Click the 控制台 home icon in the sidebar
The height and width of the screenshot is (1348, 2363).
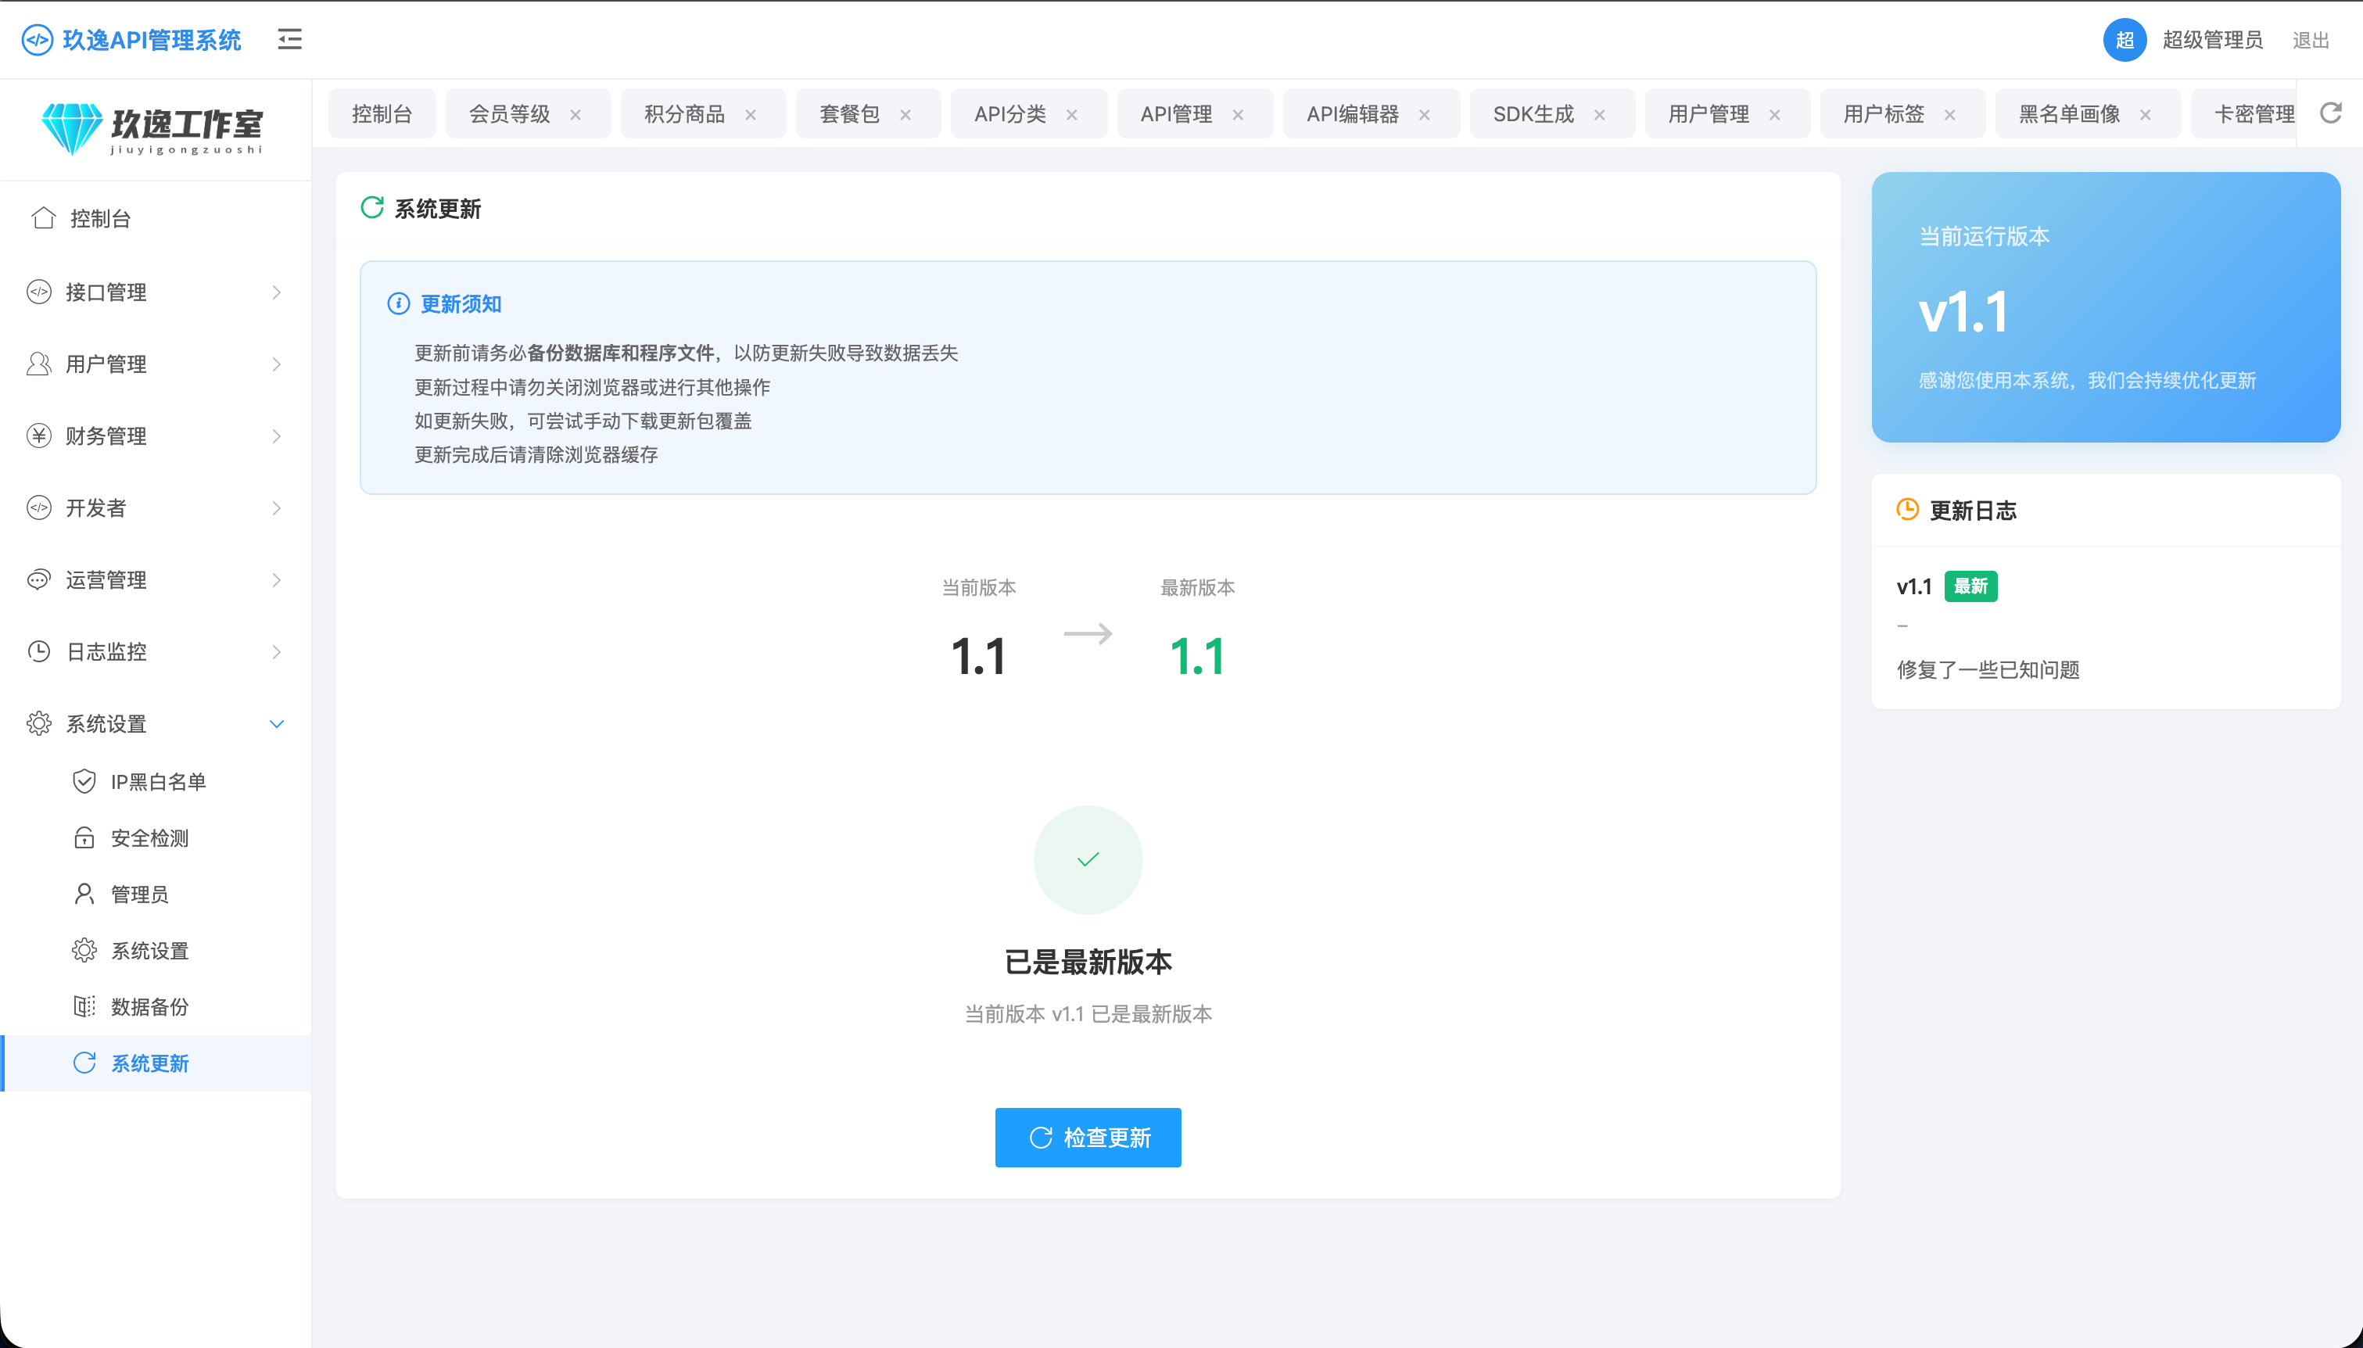44,217
